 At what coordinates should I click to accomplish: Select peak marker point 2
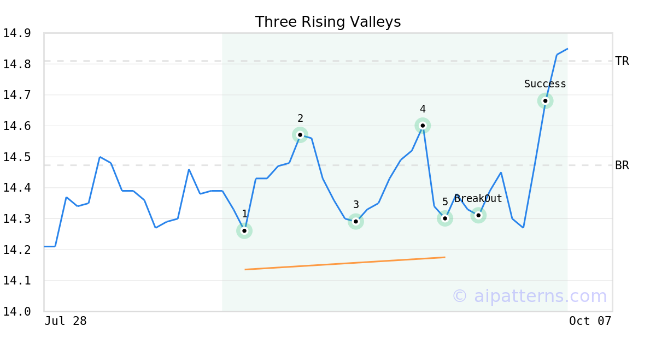(300, 134)
